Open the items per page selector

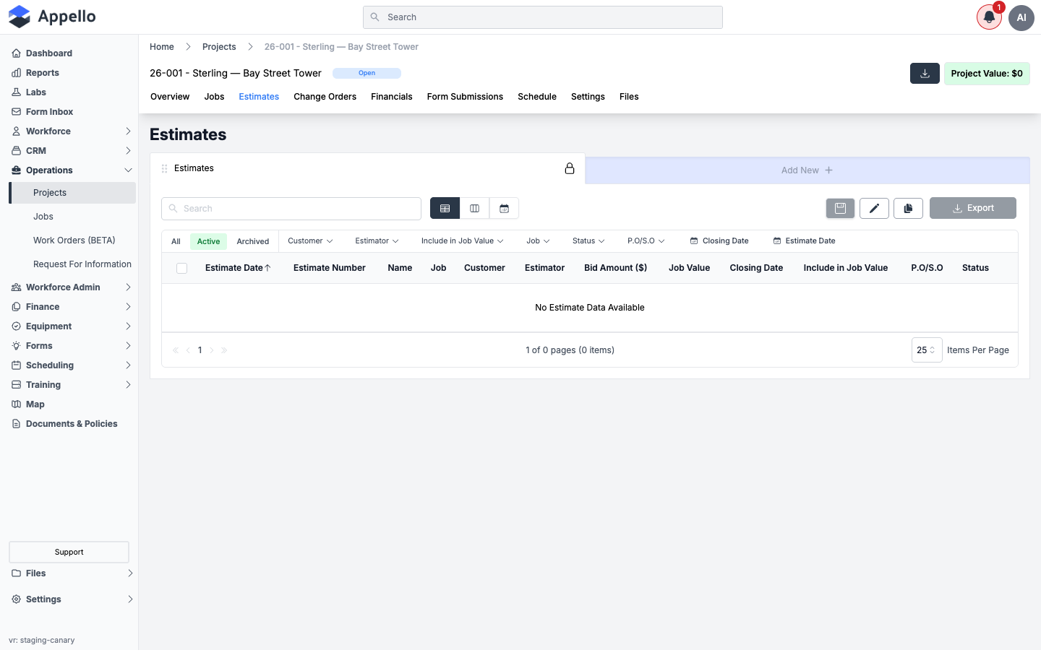(927, 350)
